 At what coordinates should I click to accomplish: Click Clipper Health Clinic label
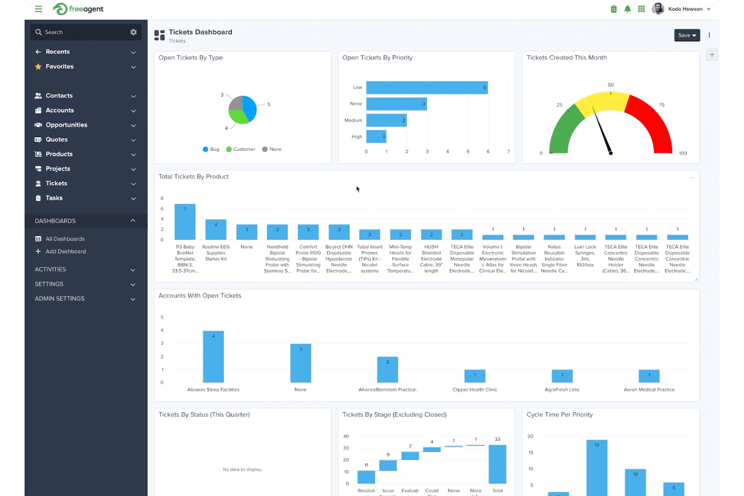click(475, 389)
